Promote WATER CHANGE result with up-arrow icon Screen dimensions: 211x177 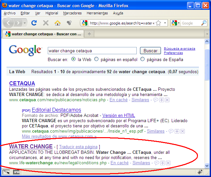click(x=163, y=163)
